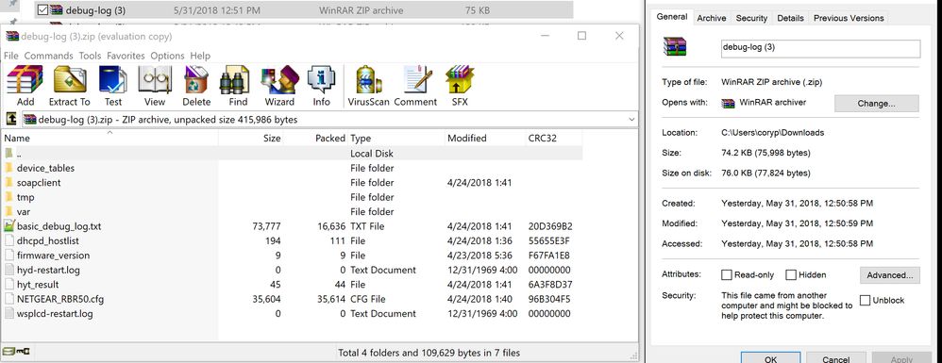Sort by the Packed column header

(x=316, y=138)
